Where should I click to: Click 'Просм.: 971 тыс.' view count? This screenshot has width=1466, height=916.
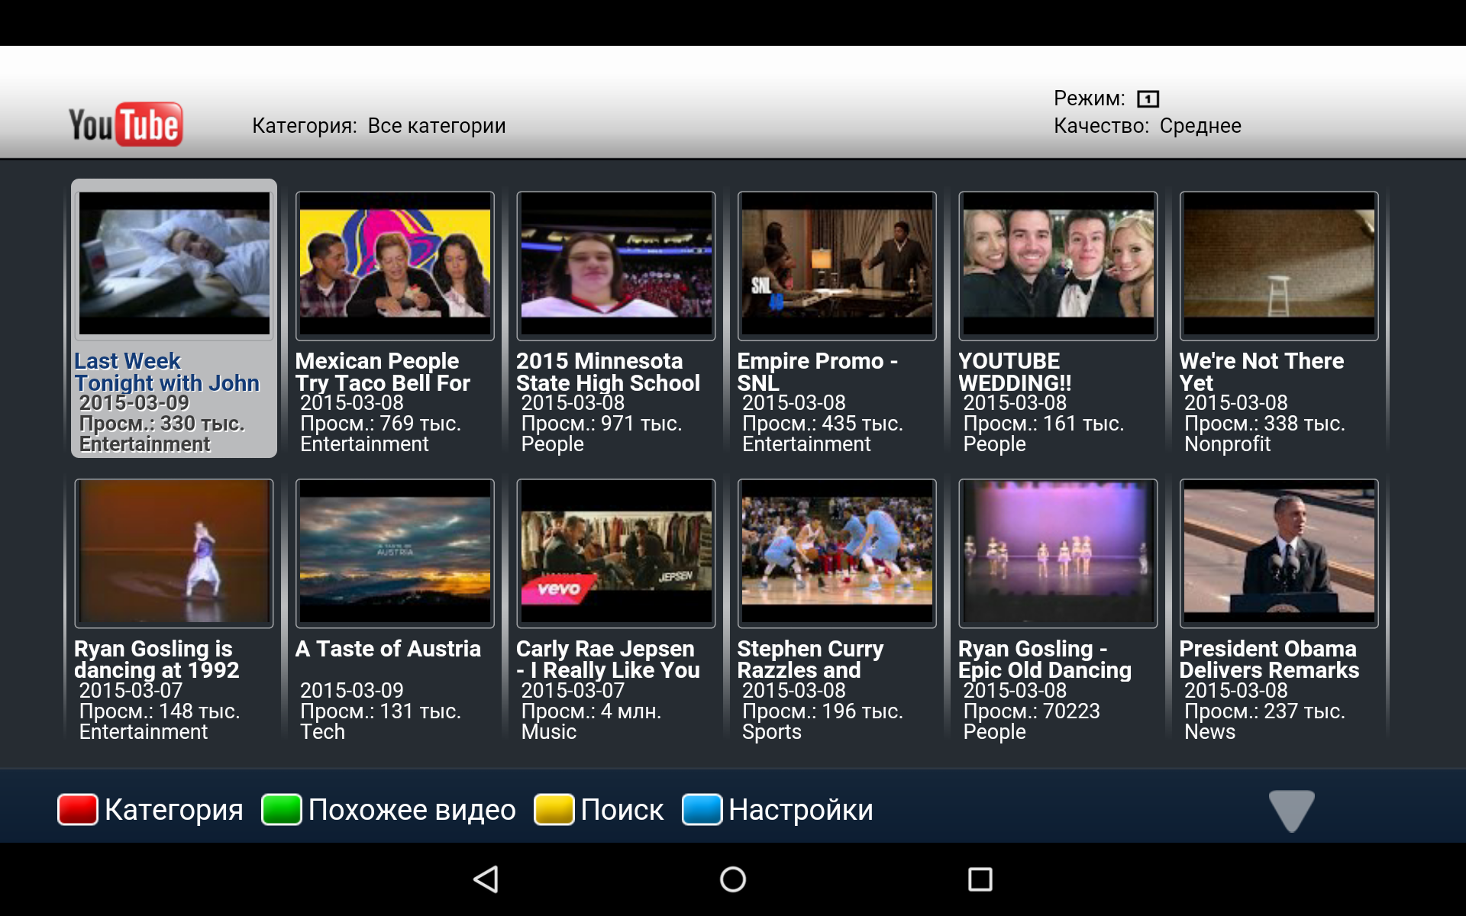click(x=602, y=424)
